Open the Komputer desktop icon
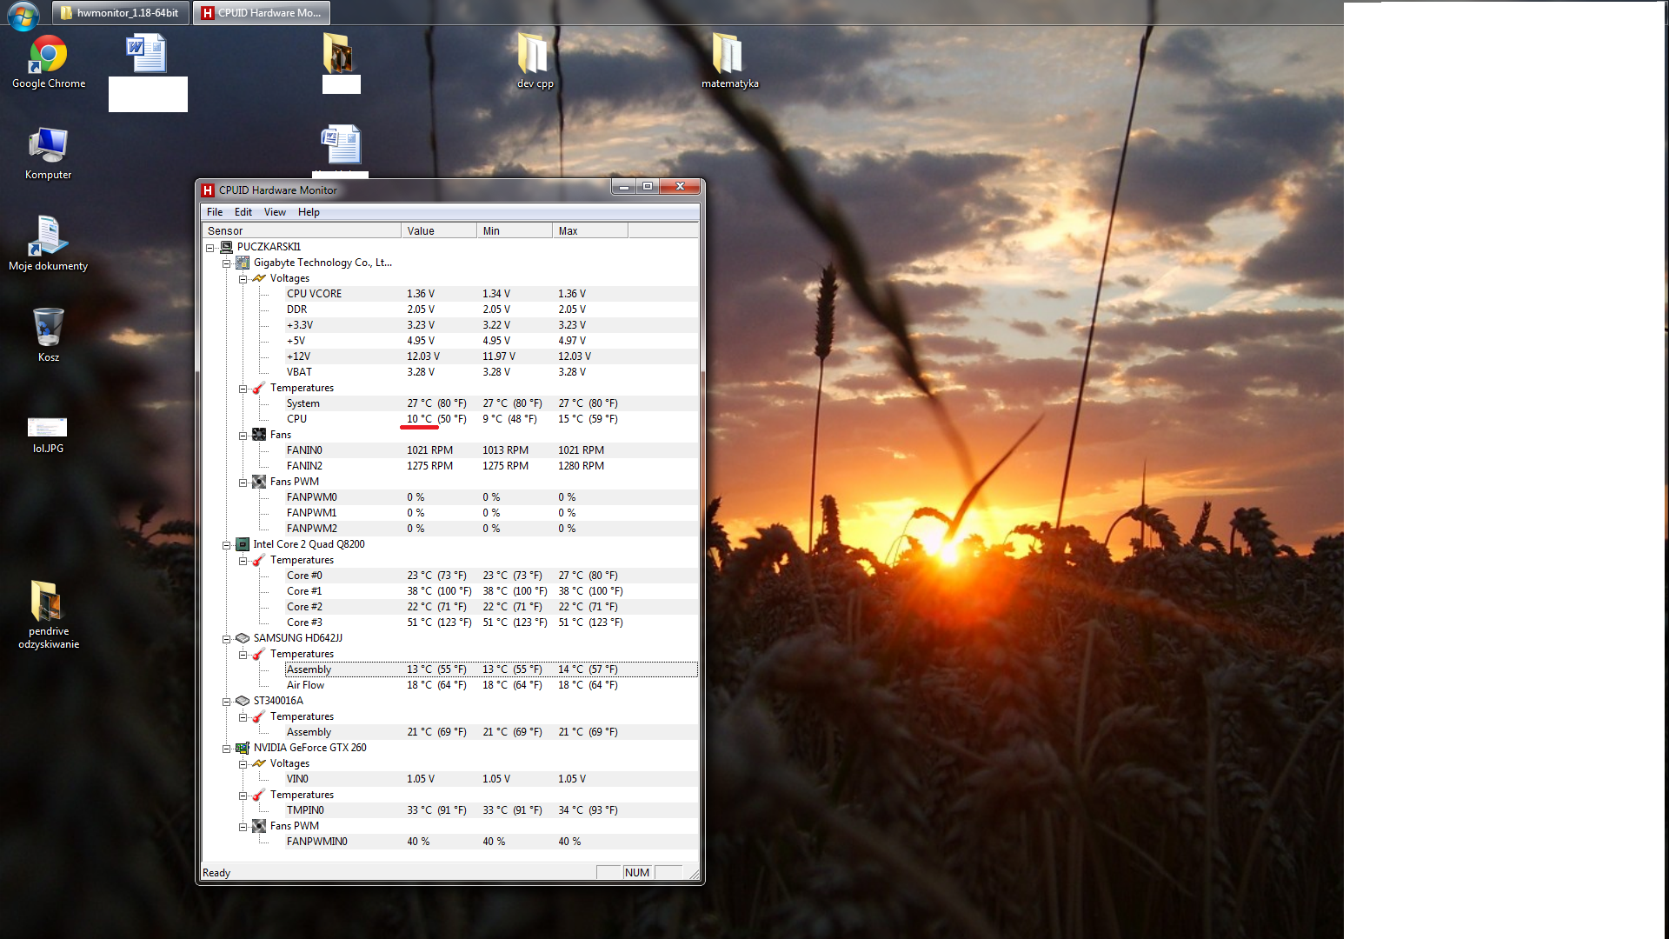 (x=48, y=153)
